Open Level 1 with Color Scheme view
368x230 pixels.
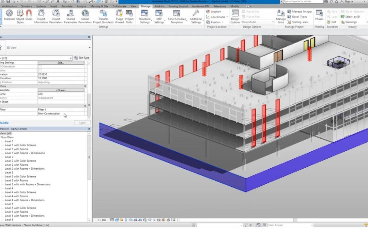click(x=20, y=145)
